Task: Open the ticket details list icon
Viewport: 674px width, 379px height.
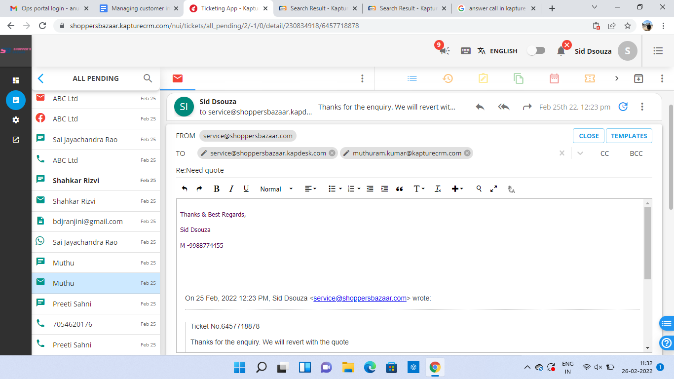Action: 412,78
